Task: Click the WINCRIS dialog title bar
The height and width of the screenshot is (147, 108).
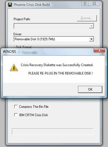Action: pos(47,52)
